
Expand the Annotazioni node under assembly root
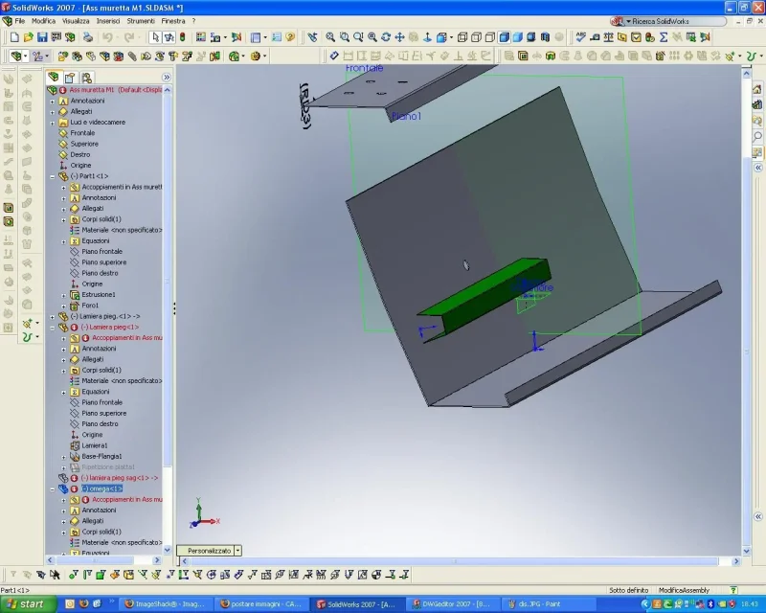[53, 101]
